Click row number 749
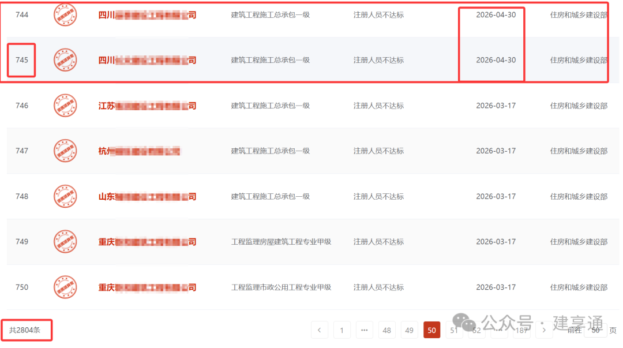The image size is (623, 348). click(x=22, y=241)
